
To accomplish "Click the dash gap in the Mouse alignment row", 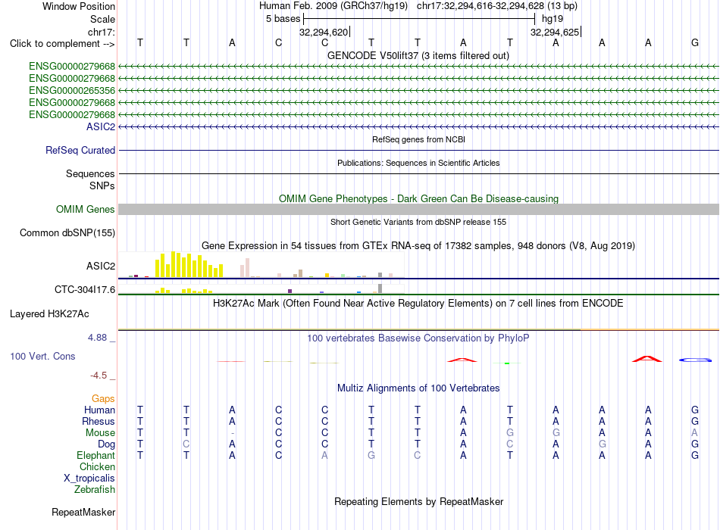I will (x=233, y=433).
